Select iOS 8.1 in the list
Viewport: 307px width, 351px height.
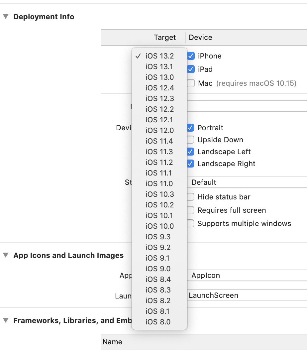pyautogui.click(x=159, y=311)
